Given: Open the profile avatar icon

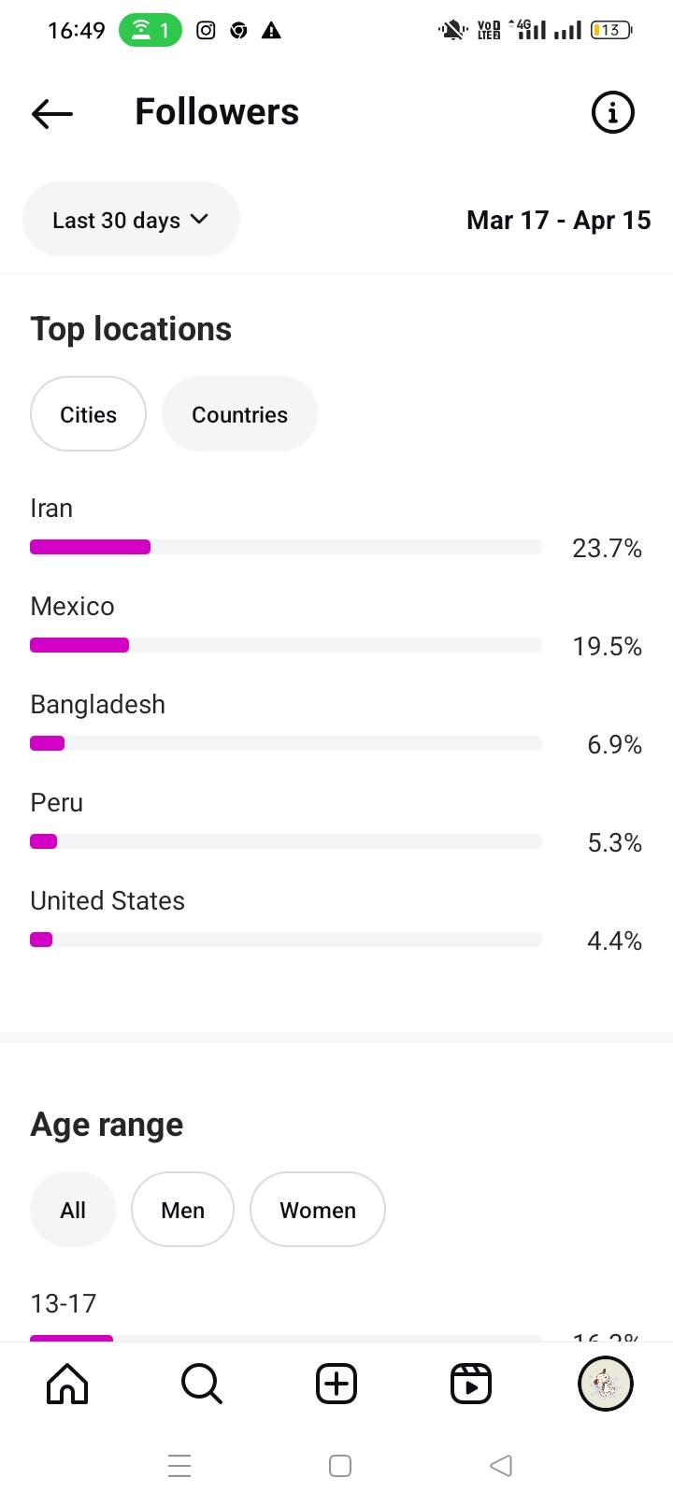Looking at the screenshot, I should click(x=606, y=1384).
